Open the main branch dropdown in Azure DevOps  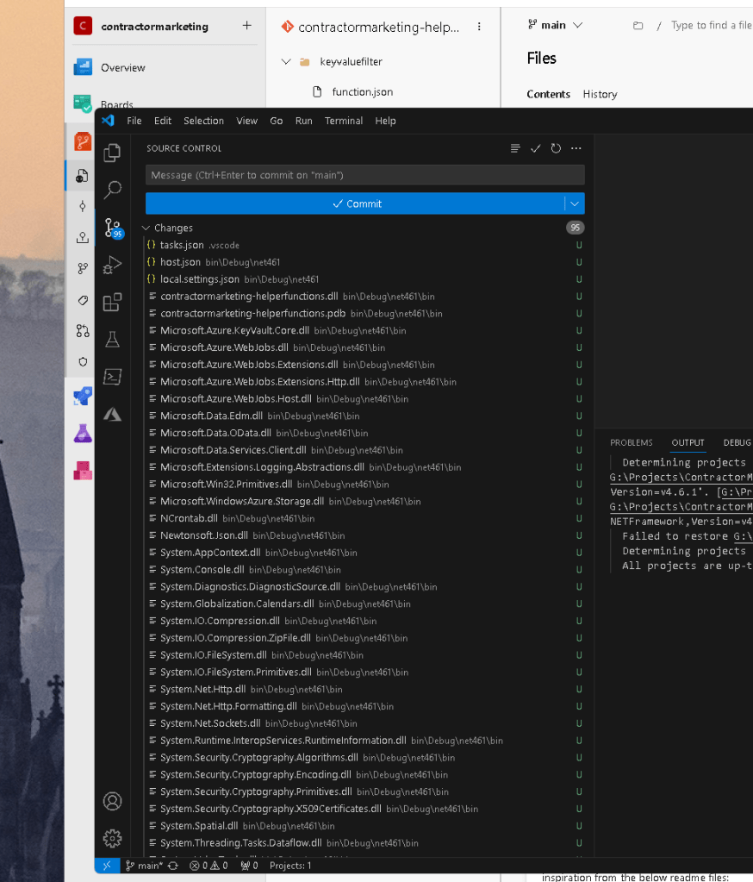point(555,25)
